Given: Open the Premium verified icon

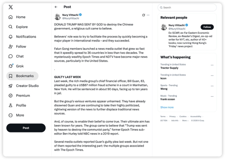Looking at the screenshot, I should [x=11, y=95].
